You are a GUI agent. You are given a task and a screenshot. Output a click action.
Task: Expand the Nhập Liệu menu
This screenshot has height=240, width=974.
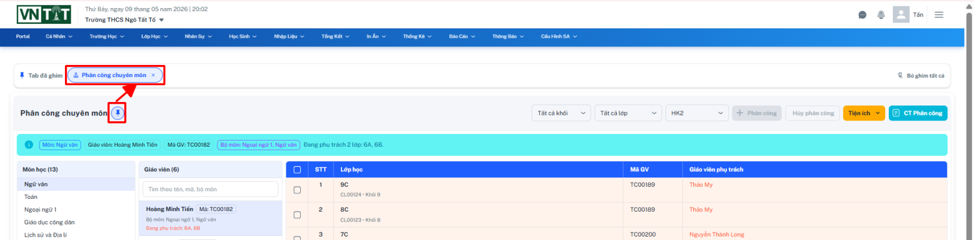click(289, 37)
